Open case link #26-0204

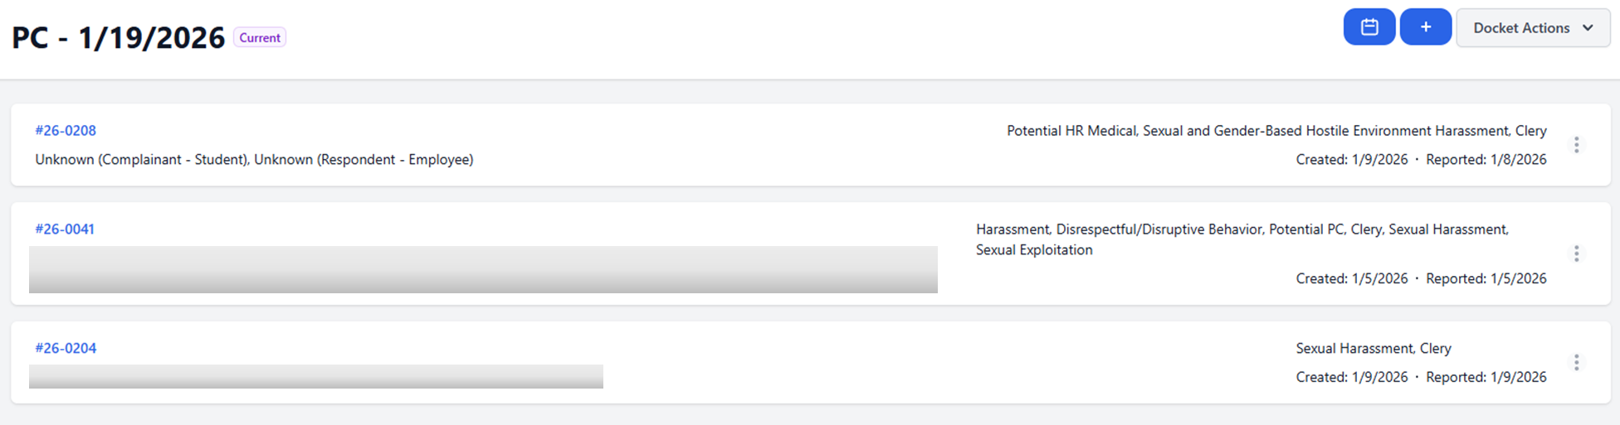66,348
